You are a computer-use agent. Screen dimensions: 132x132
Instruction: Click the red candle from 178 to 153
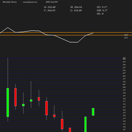tap(46, 108)
